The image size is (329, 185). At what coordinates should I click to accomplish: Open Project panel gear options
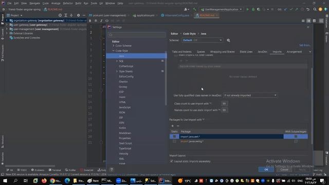click(x=78, y=15)
